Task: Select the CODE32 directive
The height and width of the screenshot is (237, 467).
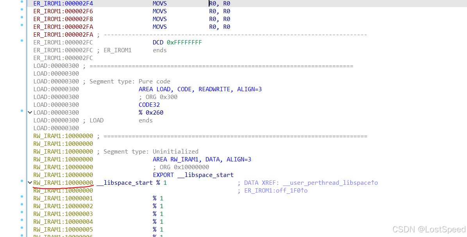Action: pyautogui.click(x=149, y=105)
